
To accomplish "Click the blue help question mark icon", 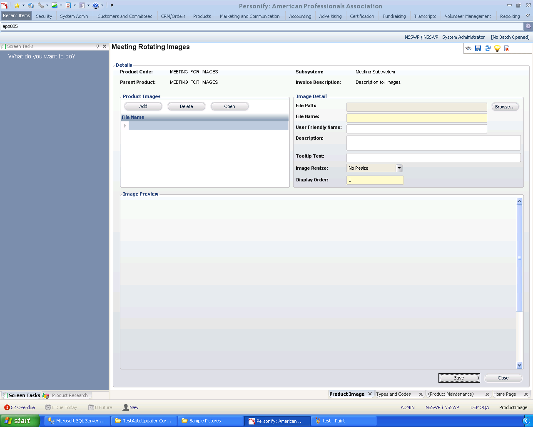I will [x=96, y=5].
